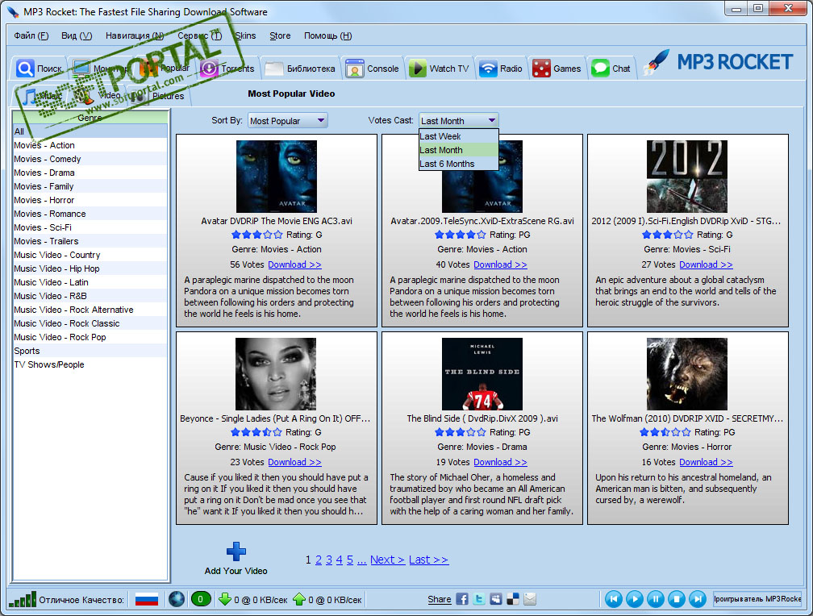Screen dimensions: 813x616
Task: Select Music Video - Hip Hop genre
Action: point(90,268)
